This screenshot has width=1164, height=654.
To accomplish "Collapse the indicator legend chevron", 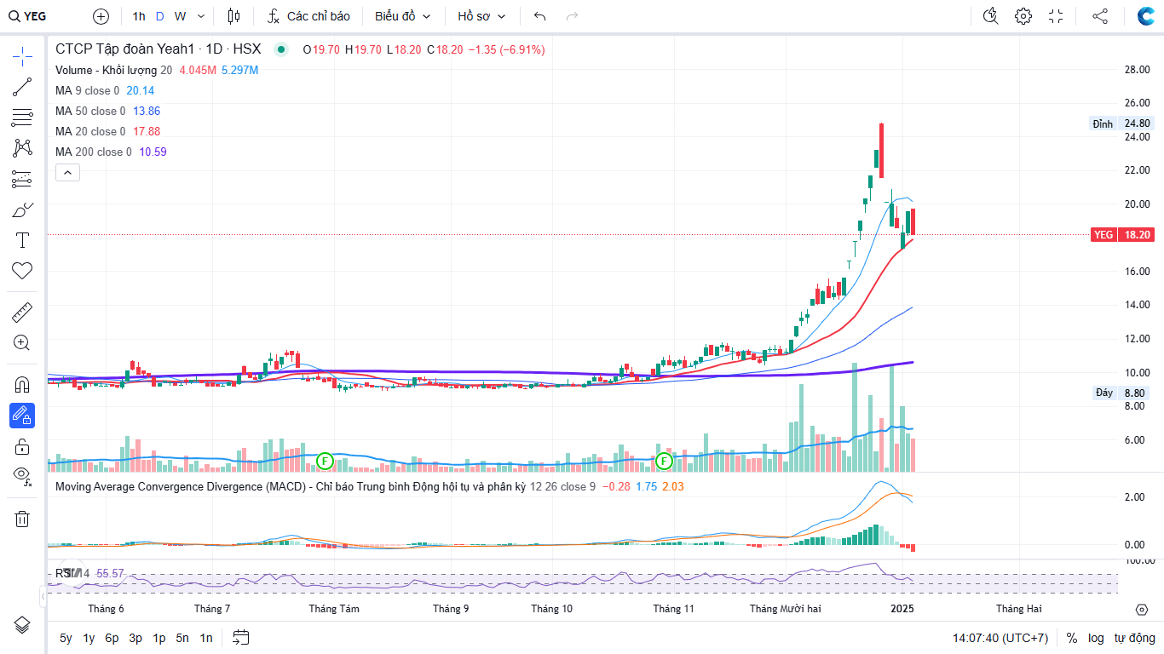I will pos(67,173).
